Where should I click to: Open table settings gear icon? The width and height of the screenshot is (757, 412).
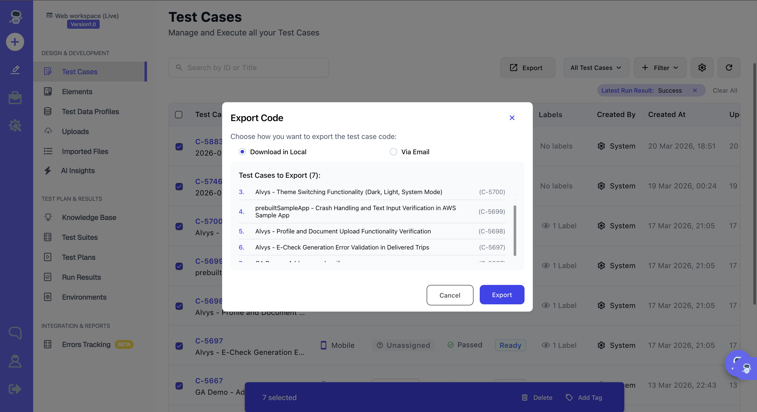click(702, 68)
